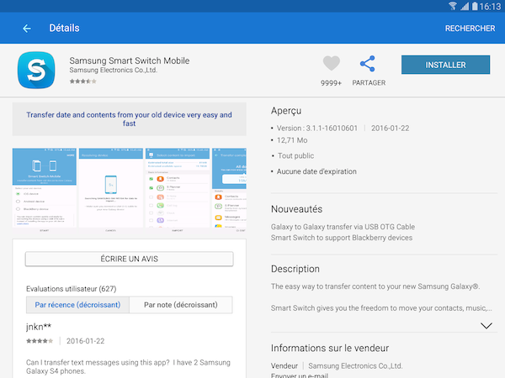Share the app via PARTAGER icon

[x=368, y=64]
